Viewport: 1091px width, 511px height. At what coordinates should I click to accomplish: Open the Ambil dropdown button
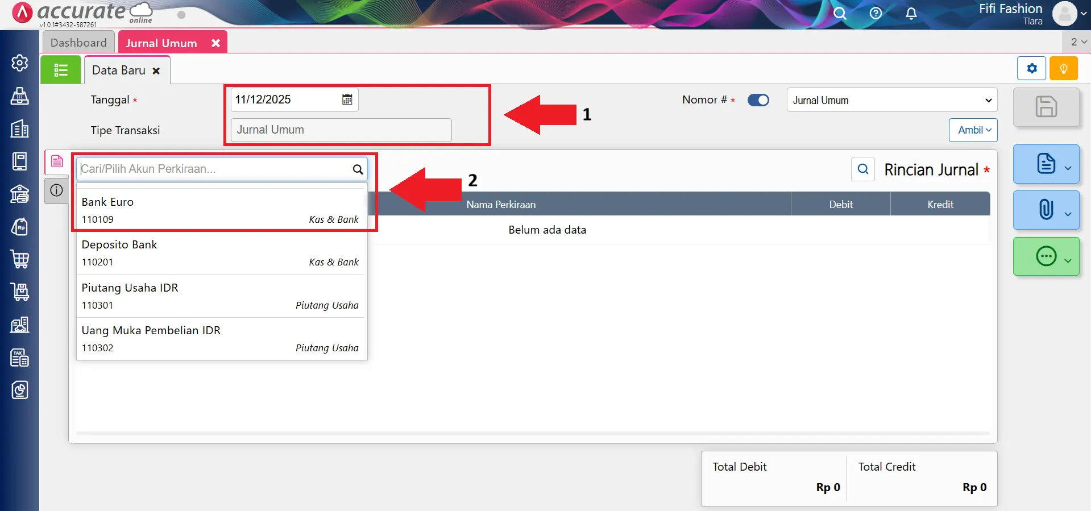pyautogui.click(x=973, y=130)
